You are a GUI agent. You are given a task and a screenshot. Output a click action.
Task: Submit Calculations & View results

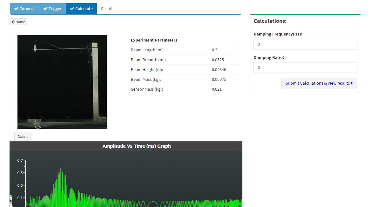319,83
